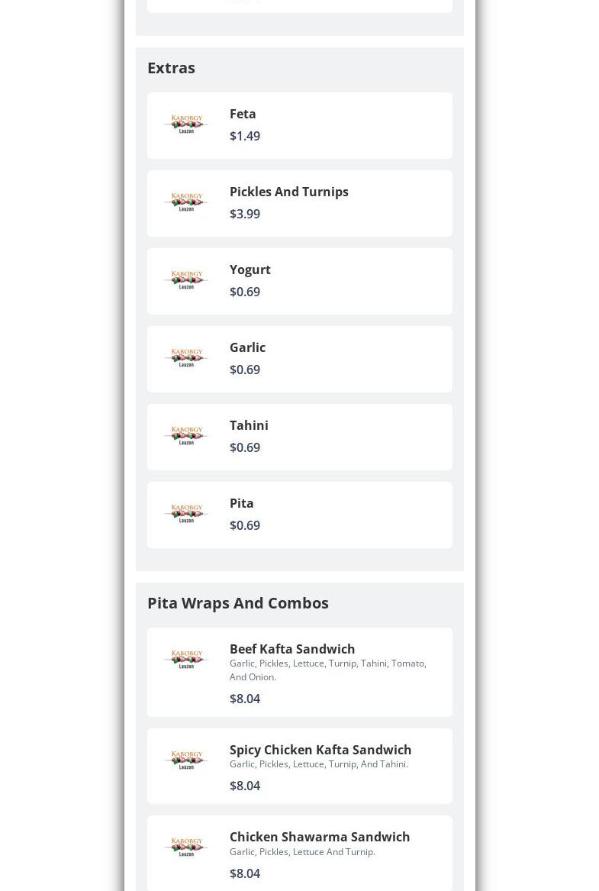Select Pickles And Turnips title
This screenshot has height=891, width=599.
288,192
